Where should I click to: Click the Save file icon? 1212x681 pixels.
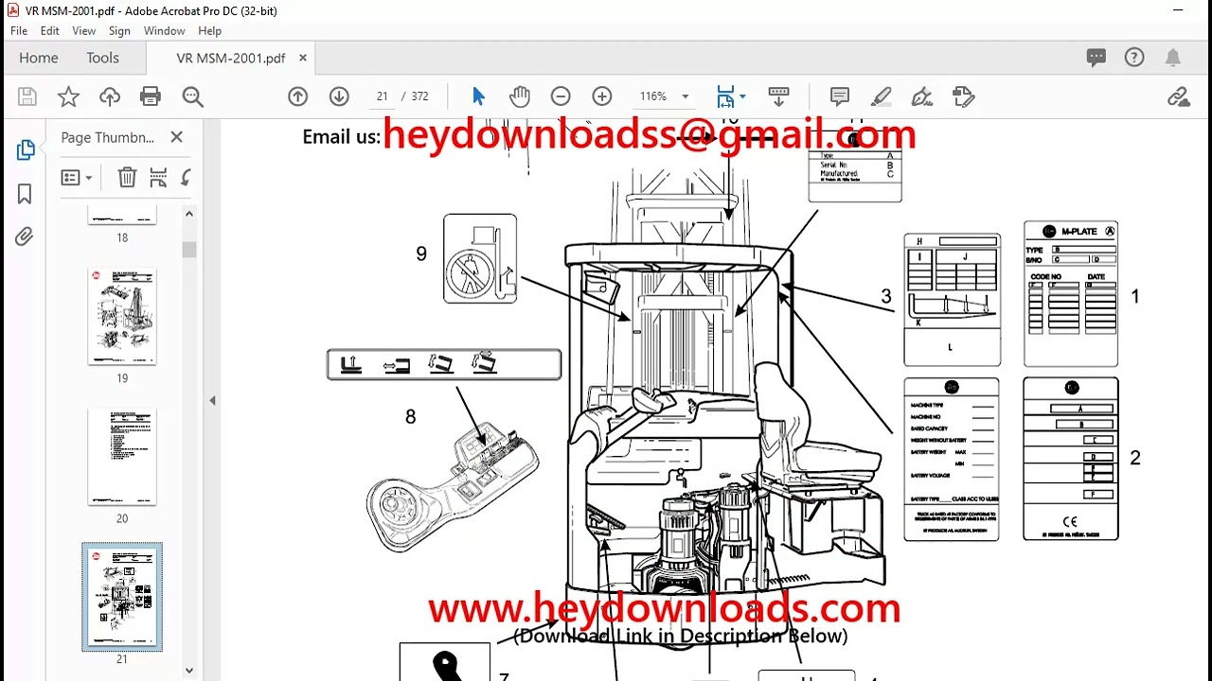(x=27, y=96)
